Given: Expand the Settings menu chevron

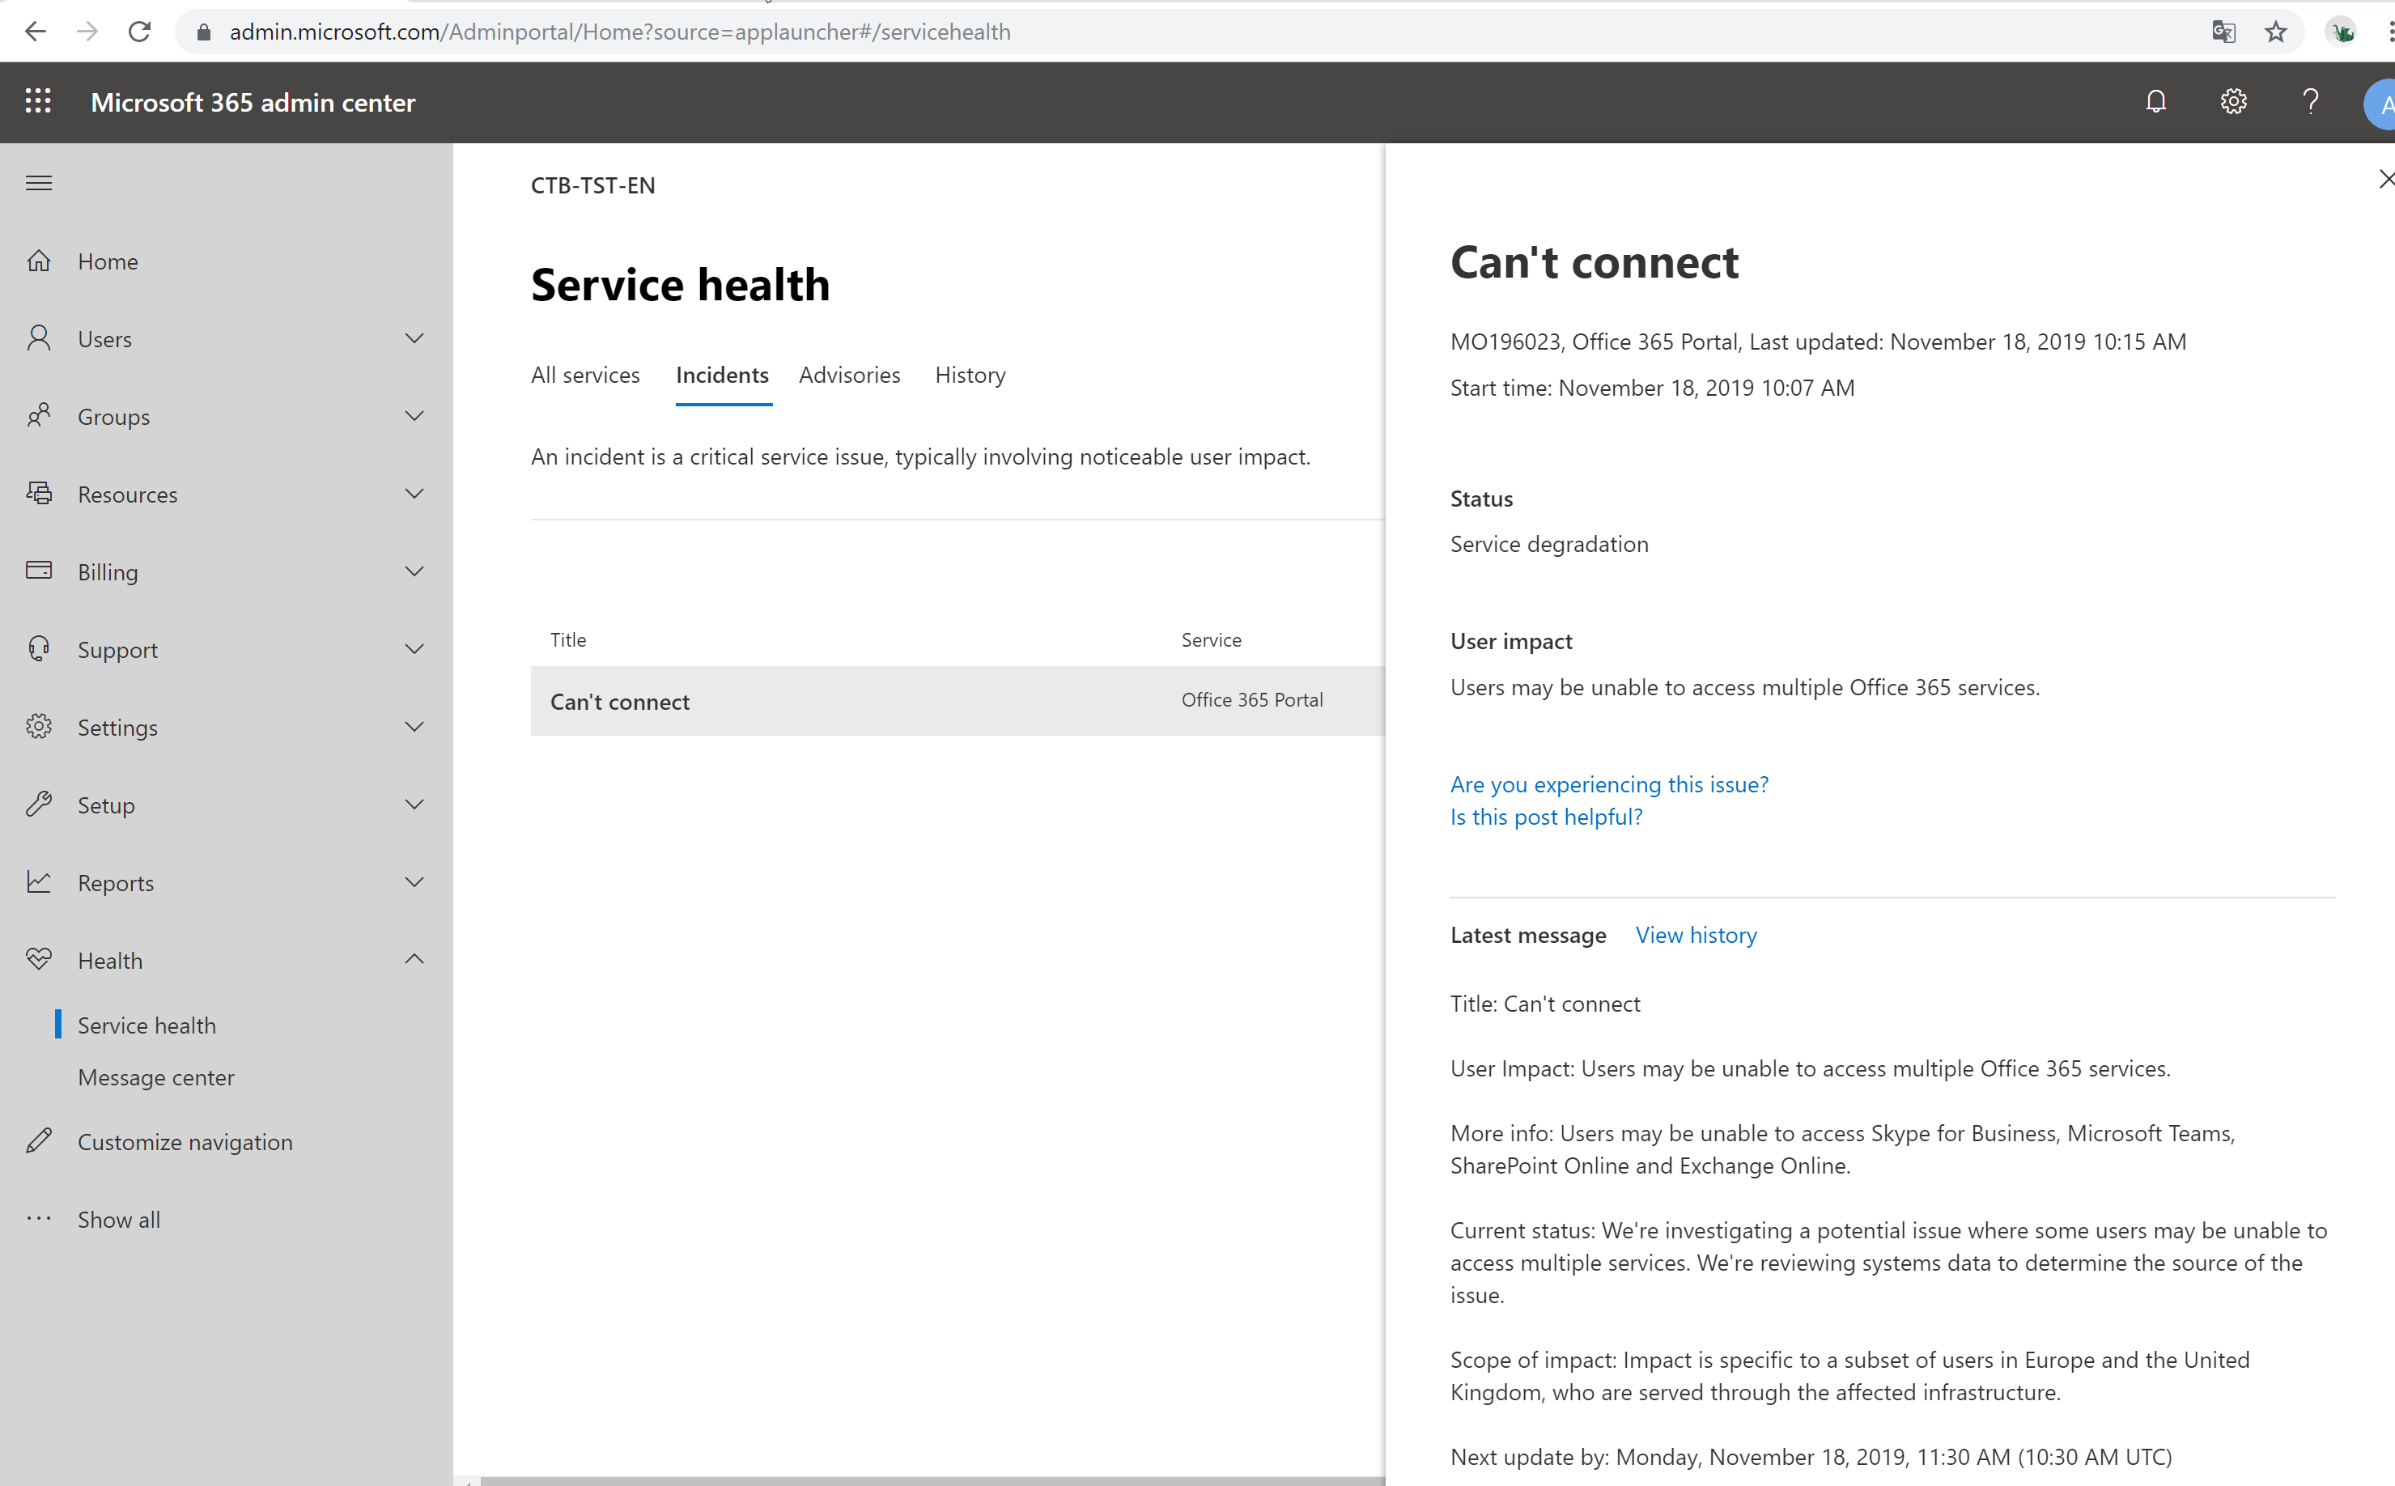Looking at the screenshot, I should pos(414,726).
